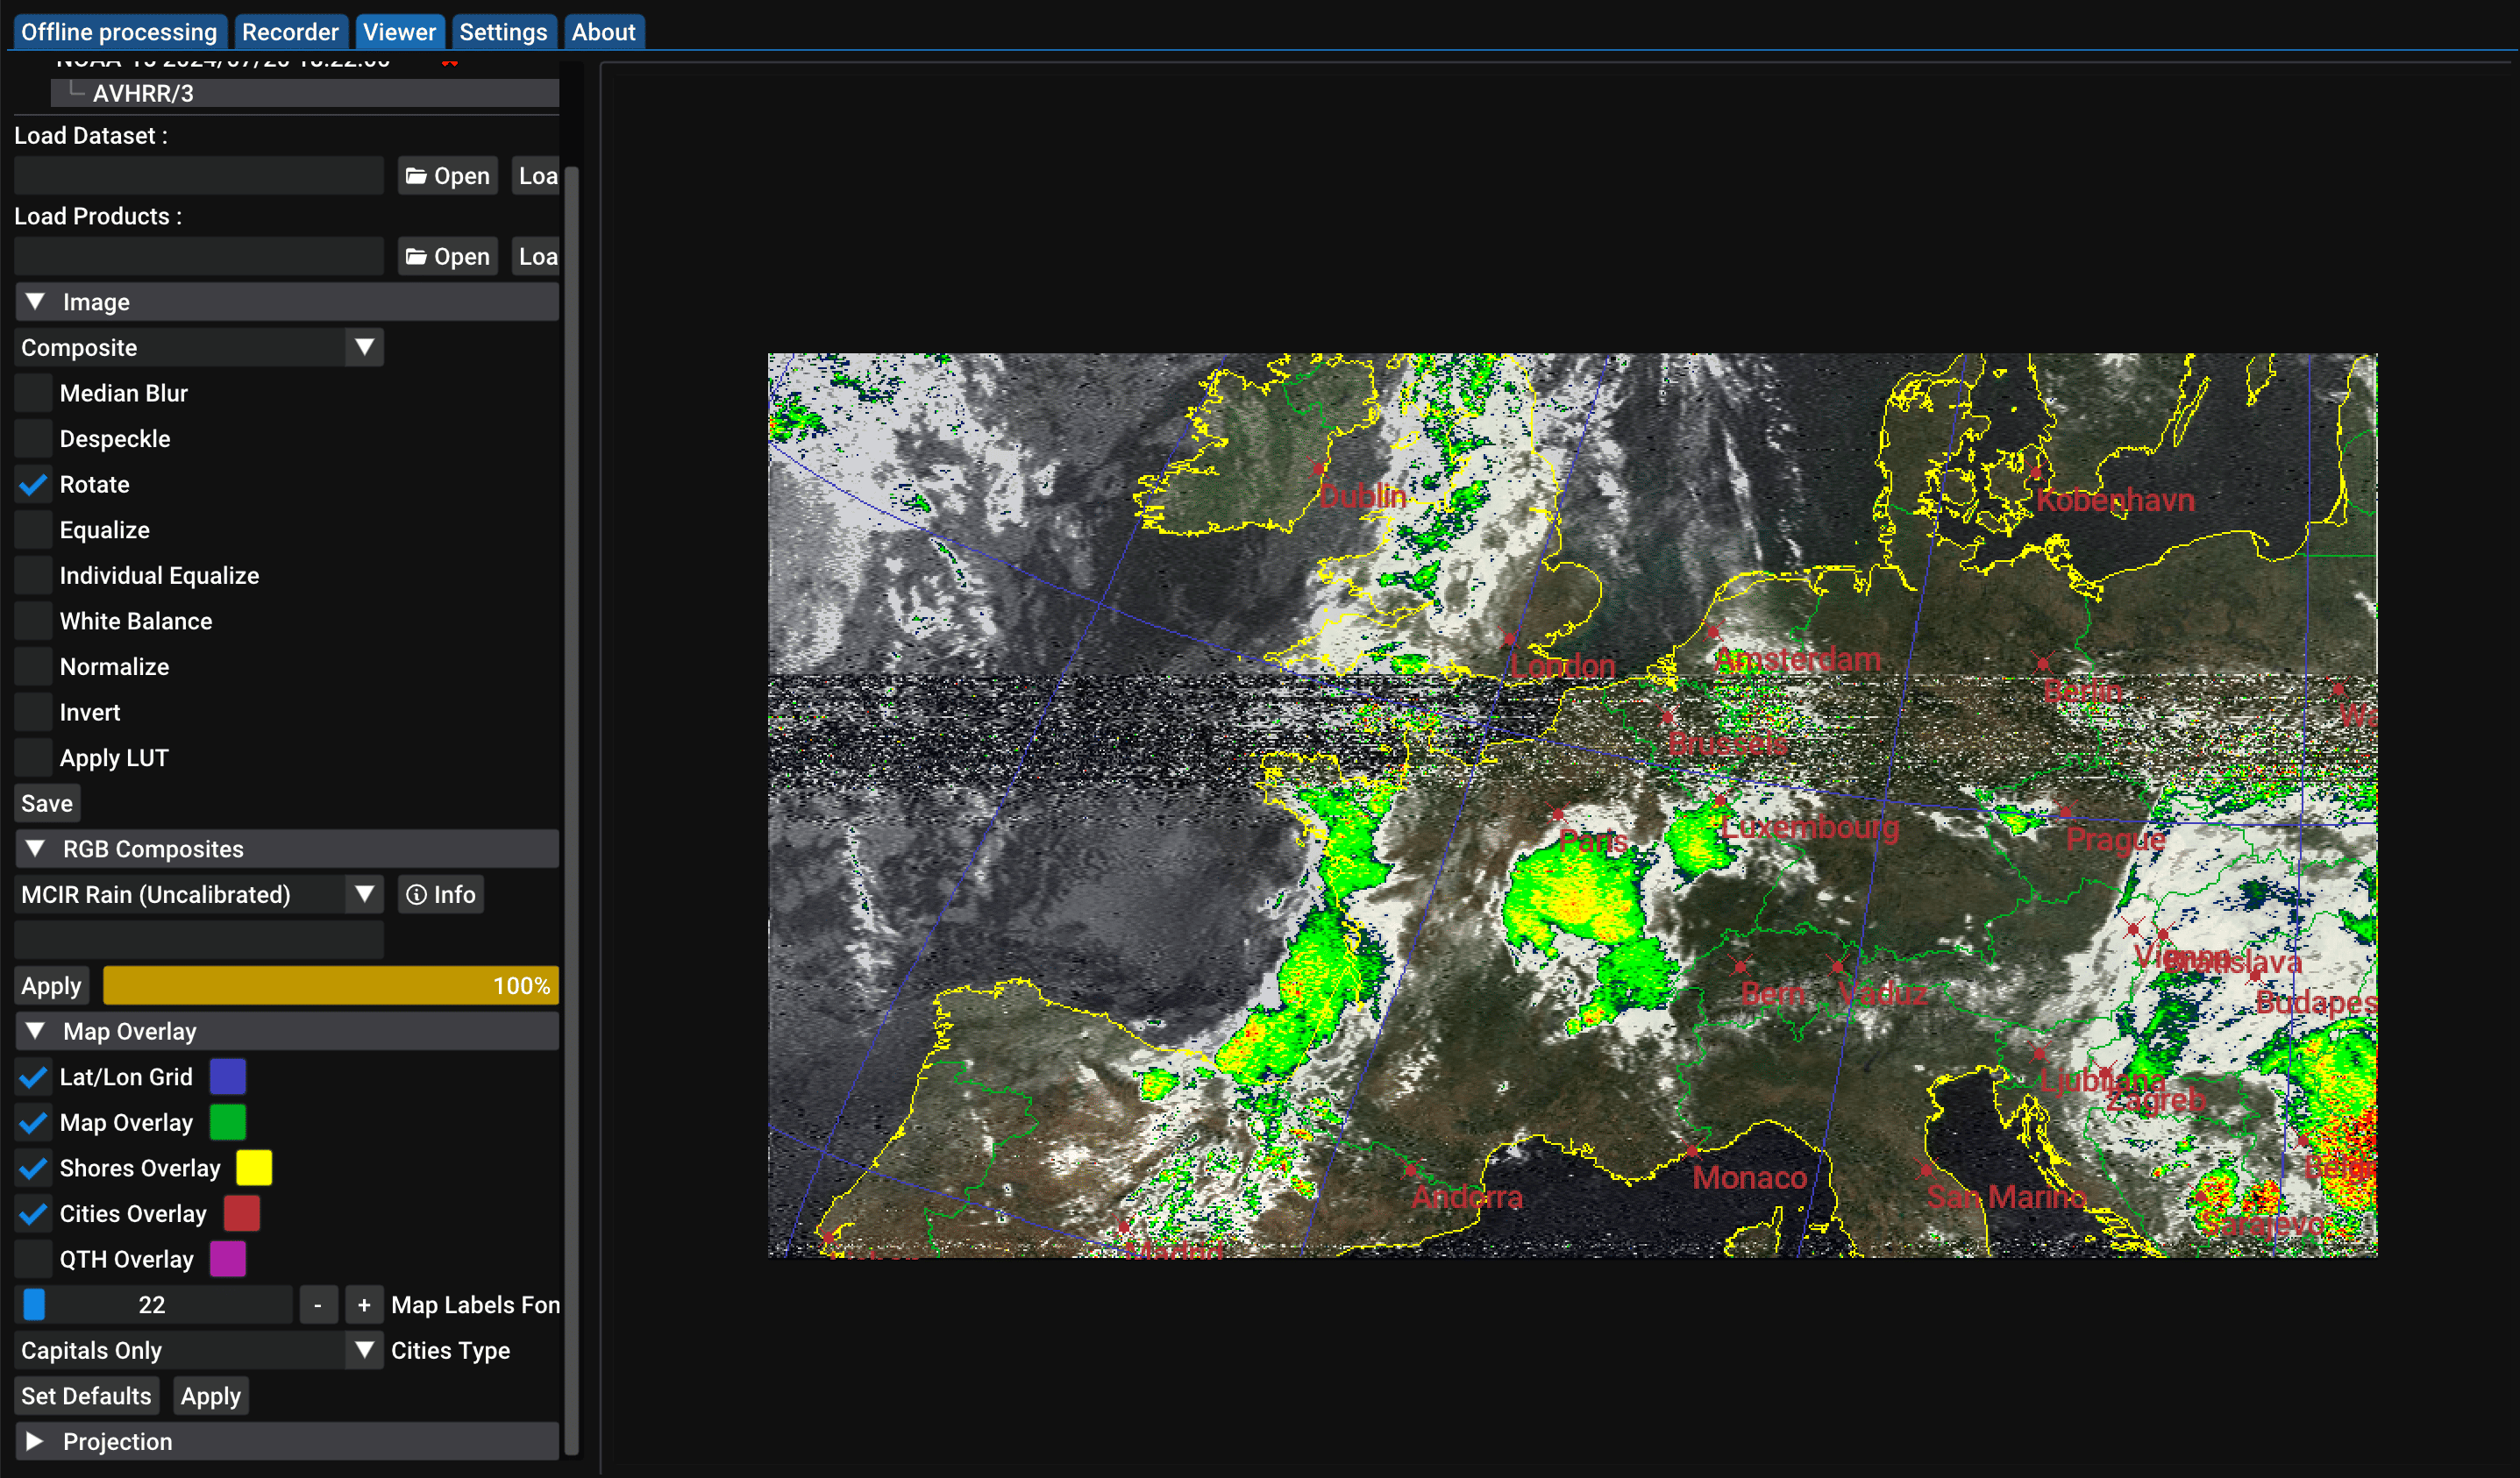
Task: Toggle the Rotate checkbox
Action: pyautogui.click(x=32, y=484)
